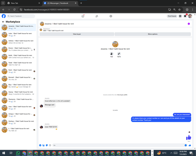Click the More options button

click(x=152, y=34)
